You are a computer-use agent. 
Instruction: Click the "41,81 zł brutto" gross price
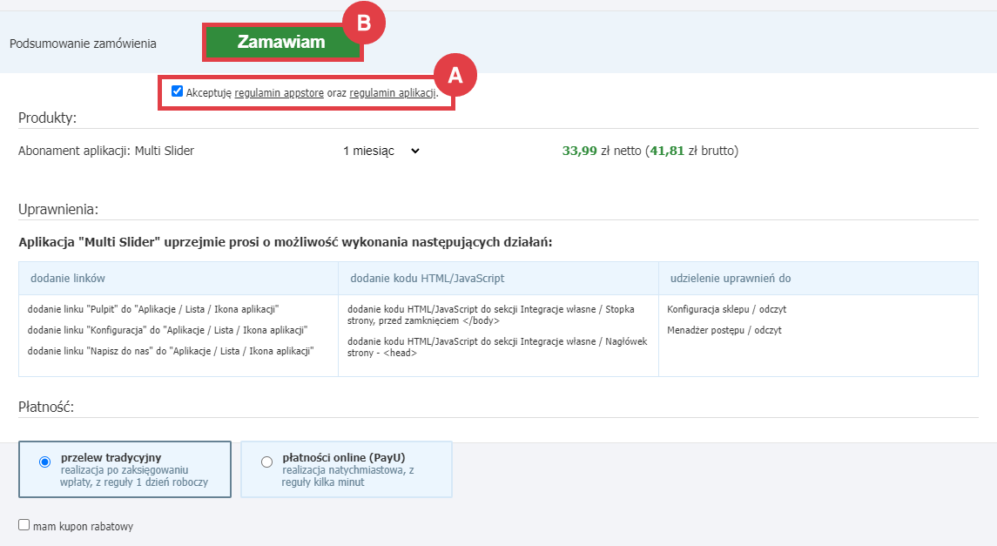point(693,150)
